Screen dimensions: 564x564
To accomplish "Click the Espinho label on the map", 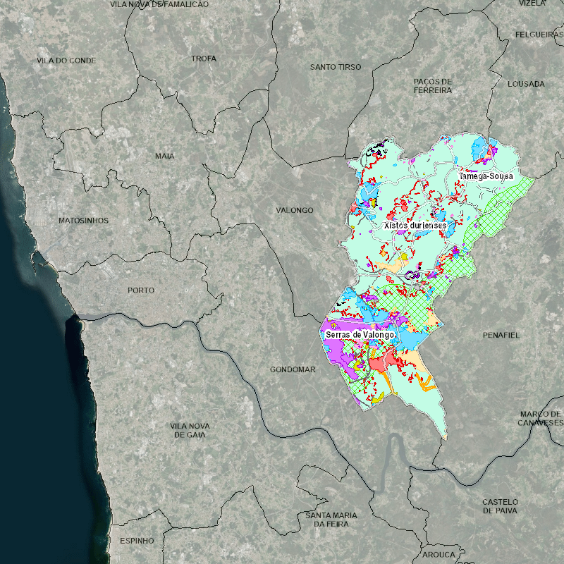I will (x=137, y=541).
